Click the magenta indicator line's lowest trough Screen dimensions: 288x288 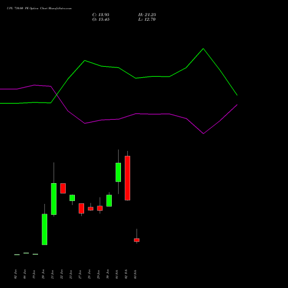203,134
